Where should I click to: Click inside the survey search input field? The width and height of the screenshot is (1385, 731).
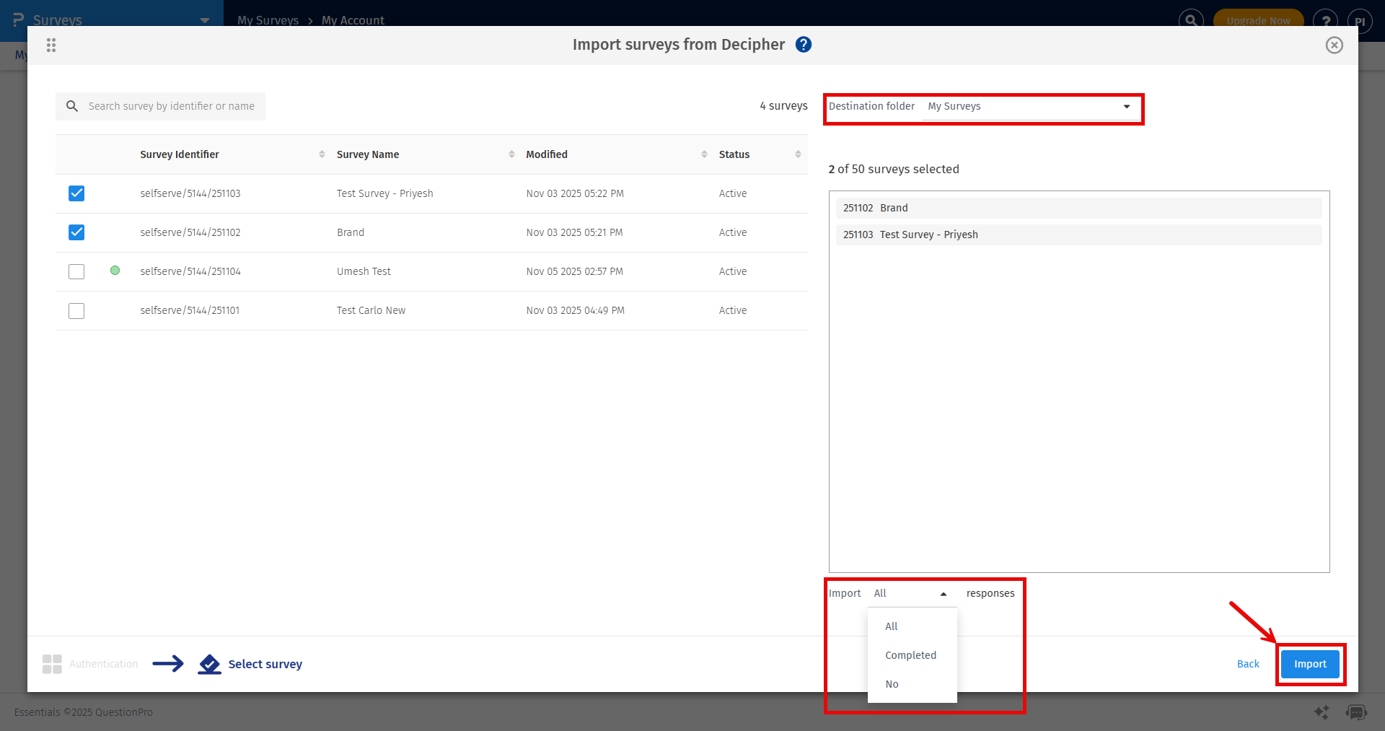pos(173,106)
